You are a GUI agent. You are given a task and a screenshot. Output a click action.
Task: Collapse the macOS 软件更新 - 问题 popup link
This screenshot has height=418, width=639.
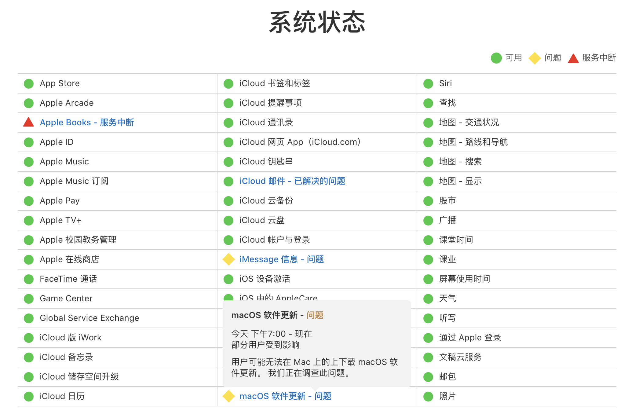(285, 396)
